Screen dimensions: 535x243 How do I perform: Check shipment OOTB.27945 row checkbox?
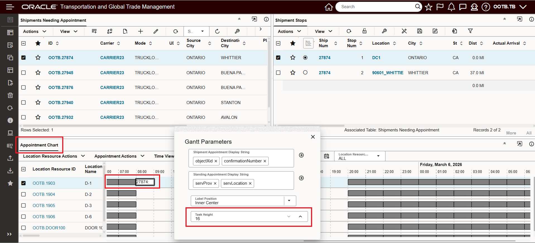point(23,73)
